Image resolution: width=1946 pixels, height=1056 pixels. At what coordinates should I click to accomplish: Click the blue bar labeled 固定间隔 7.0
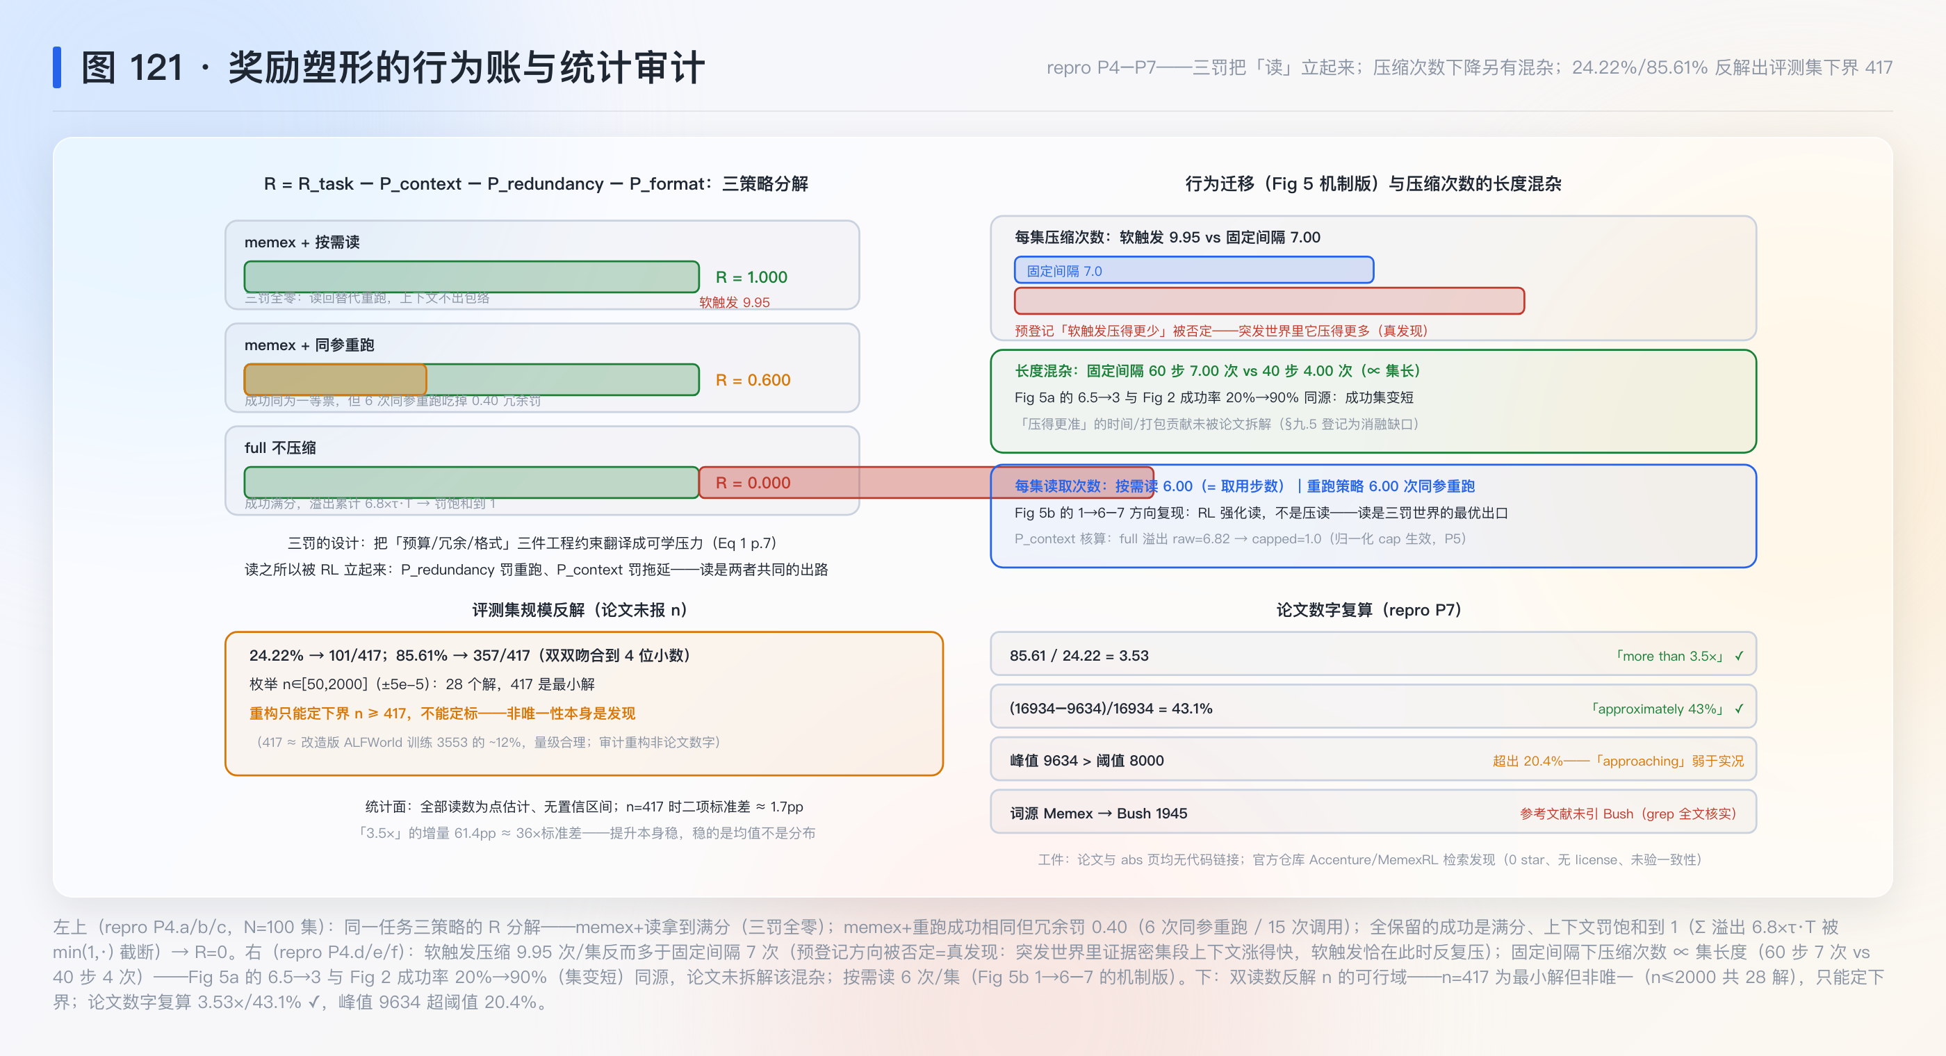[x=1193, y=270]
